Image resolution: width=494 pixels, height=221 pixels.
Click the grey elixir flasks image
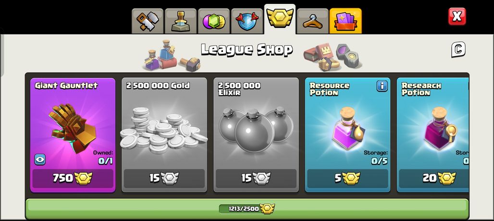coord(256,129)
